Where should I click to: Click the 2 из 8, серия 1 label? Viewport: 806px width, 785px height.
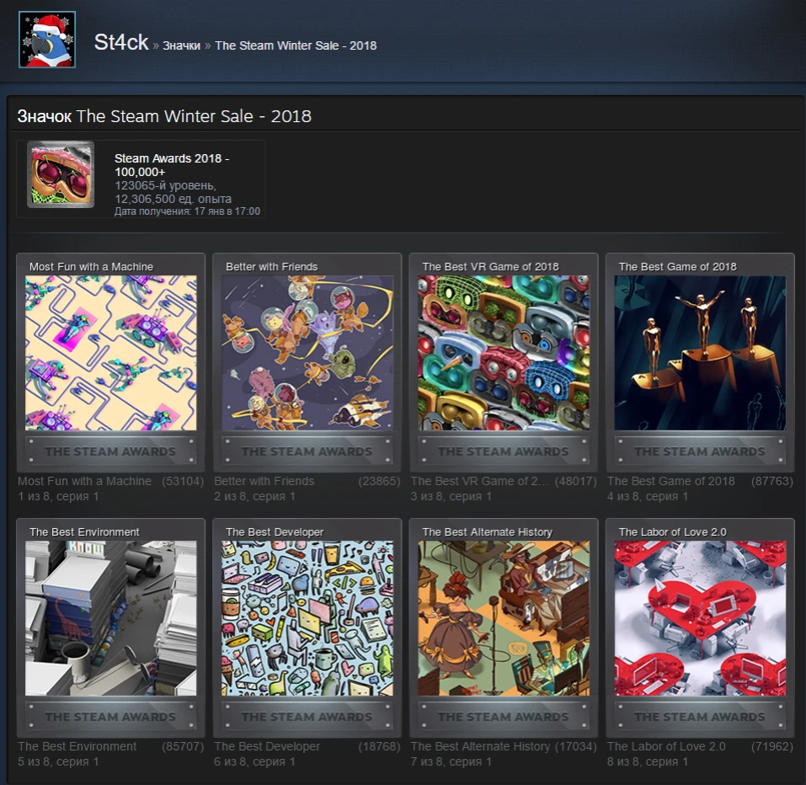254,497
